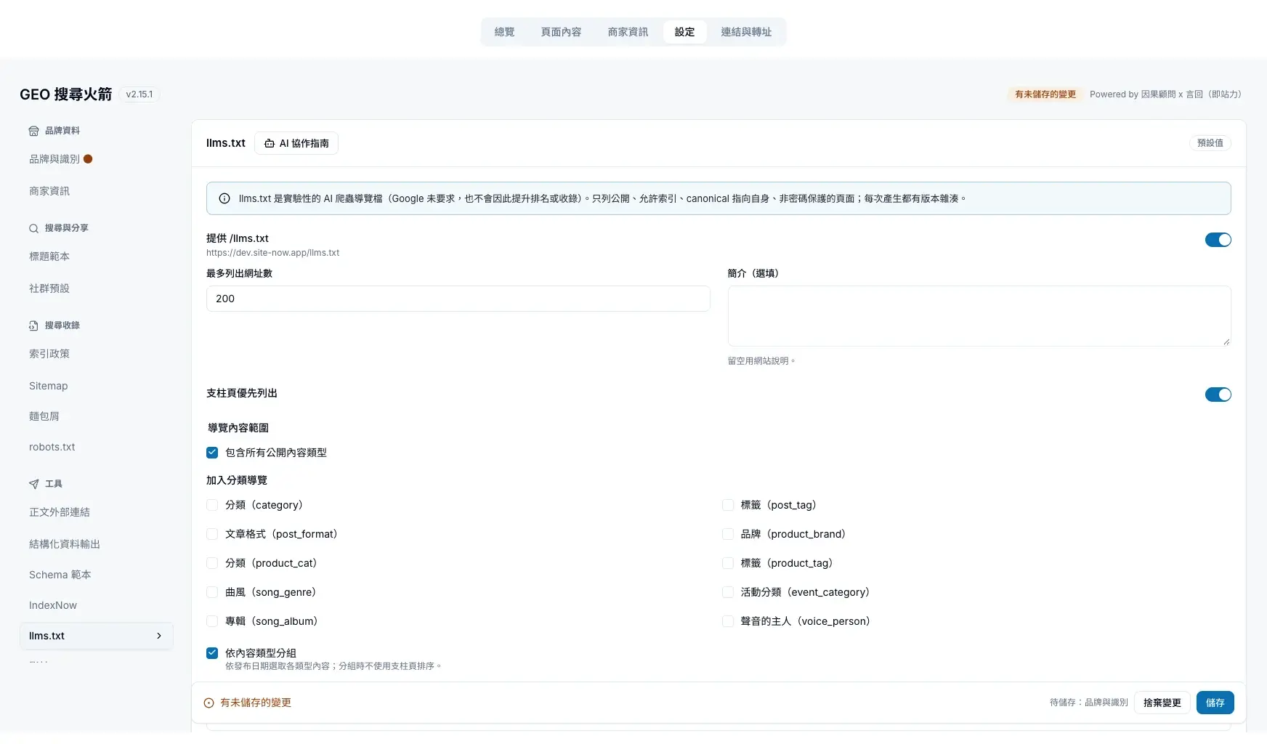Check 分類（category）checkbox
This screenshot has height=744, width=1267.
click(x=212, y=505)
